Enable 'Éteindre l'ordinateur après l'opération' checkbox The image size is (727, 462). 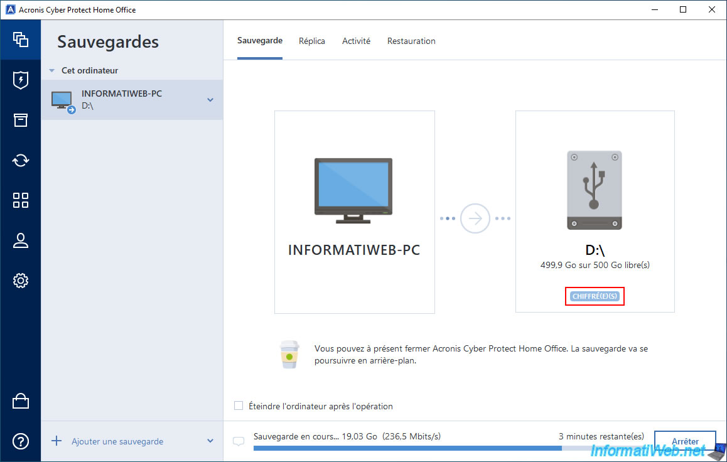click(x=239, y=406)
